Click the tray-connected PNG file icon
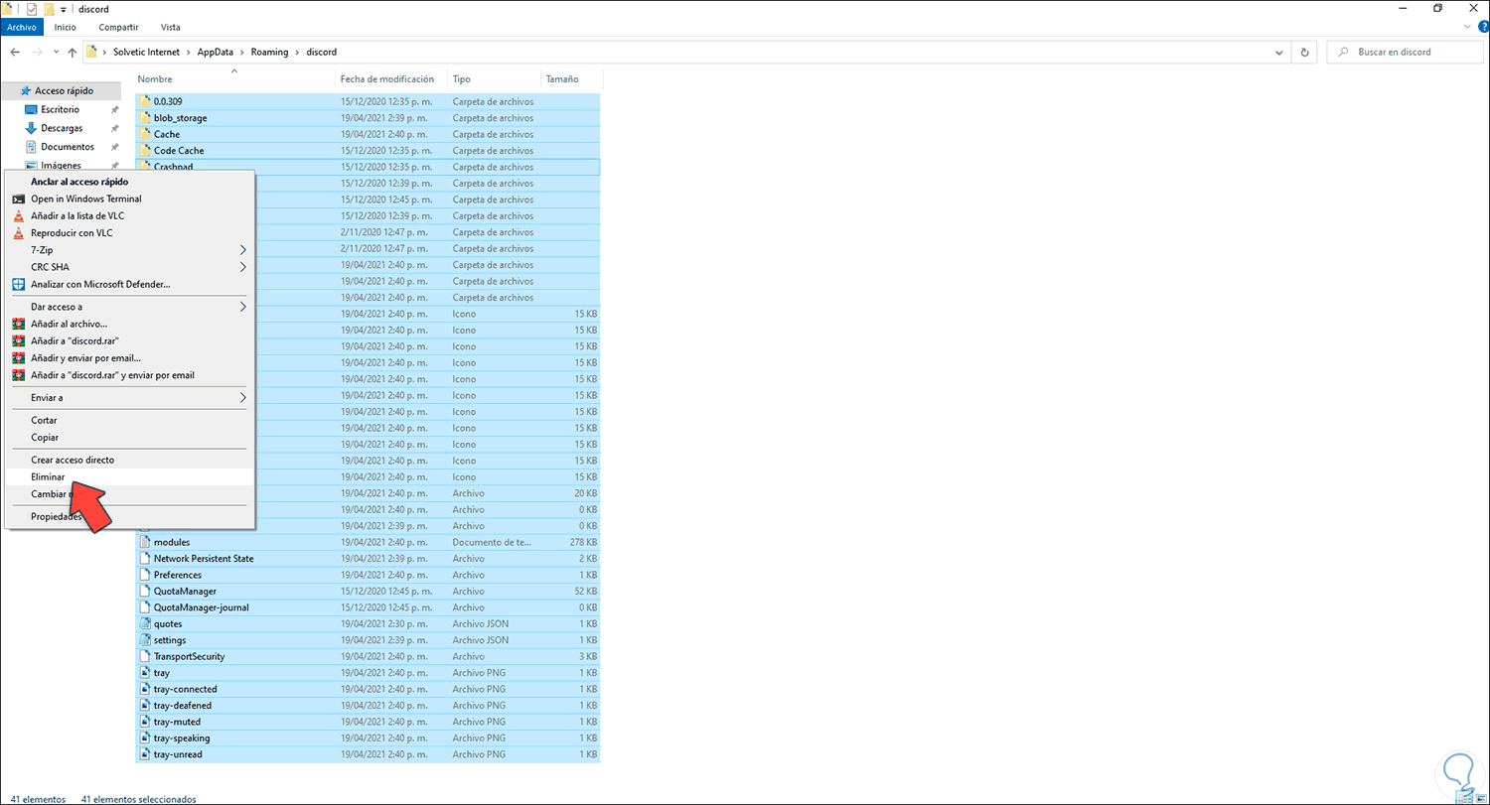Viewport: 1490px width, 805px height. pyautogui.click(x=145, y=689)
